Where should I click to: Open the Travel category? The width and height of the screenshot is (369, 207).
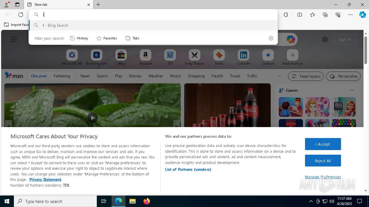pyautogui.click(x=235, y=76)
